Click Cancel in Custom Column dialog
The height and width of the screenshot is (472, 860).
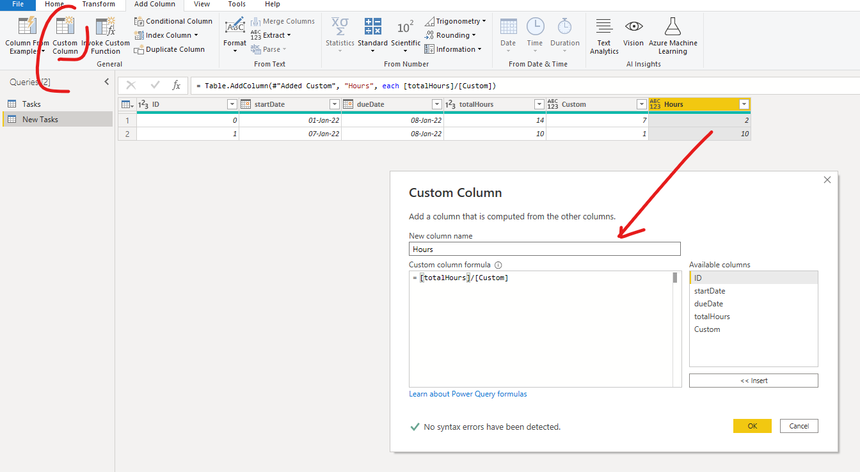click(799, 426)
